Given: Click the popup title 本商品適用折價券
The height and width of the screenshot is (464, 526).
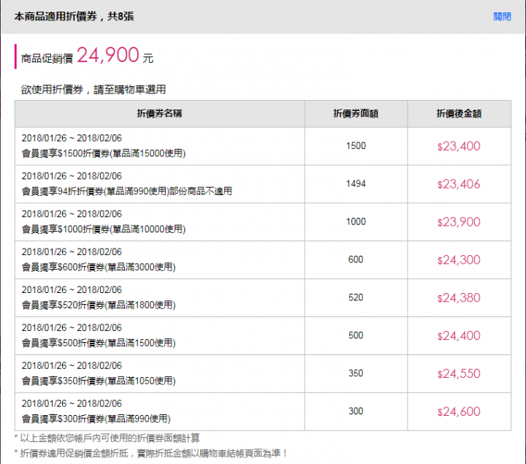Looking at the screenshot, I should pyautogui.click(x=56, y=16).
